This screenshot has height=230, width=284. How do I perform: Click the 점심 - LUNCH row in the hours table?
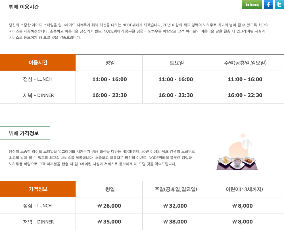(x=37, y=79)
